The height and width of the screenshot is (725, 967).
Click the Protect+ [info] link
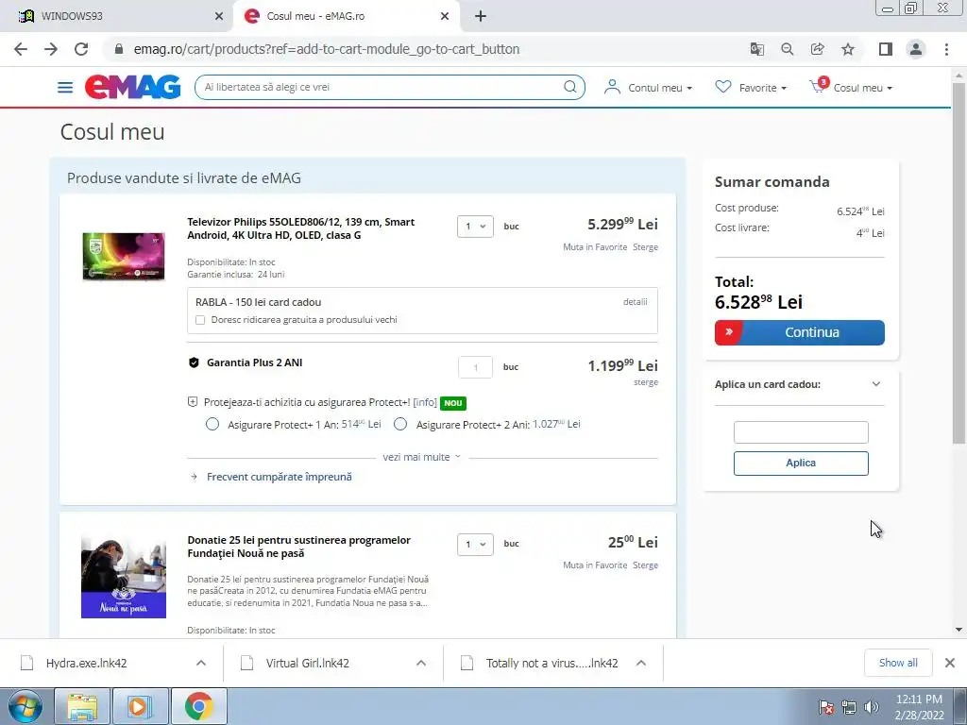click(424, 402)
